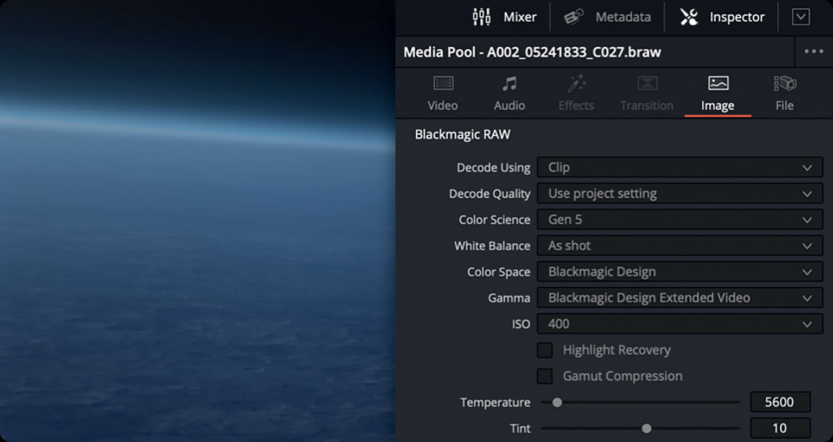The height and width of the screenshot is (442, 833).
Task: Toggle the Inspector panel
Action: tap(722, 17)
